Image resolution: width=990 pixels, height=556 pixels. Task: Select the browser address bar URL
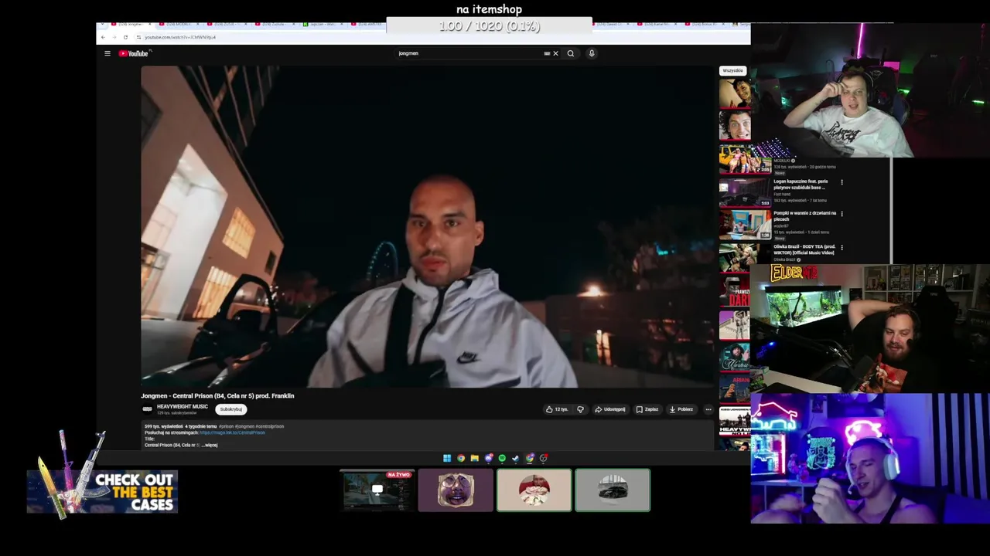click(180, 37)
